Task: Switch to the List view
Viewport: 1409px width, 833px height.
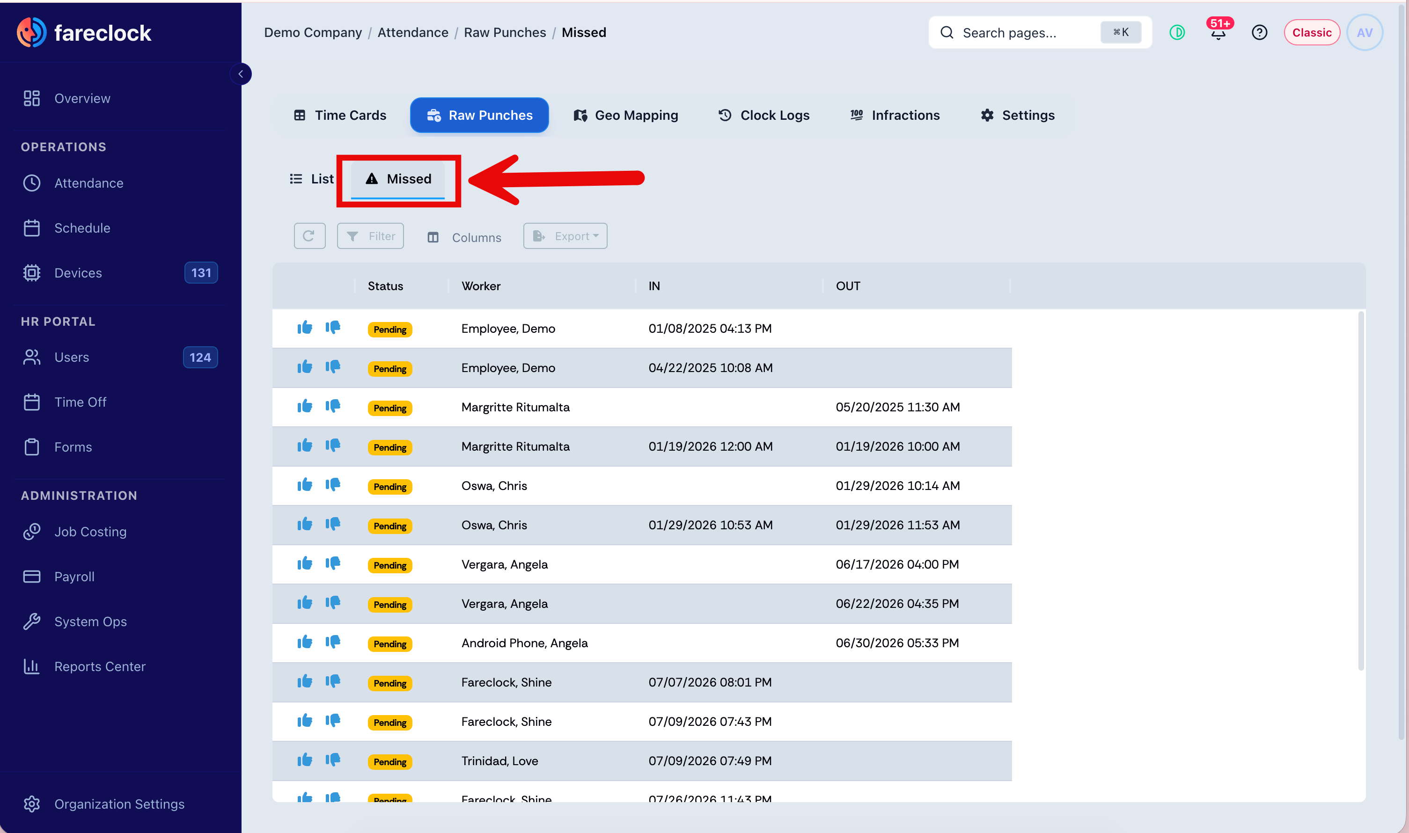Action: coord(312,178)
